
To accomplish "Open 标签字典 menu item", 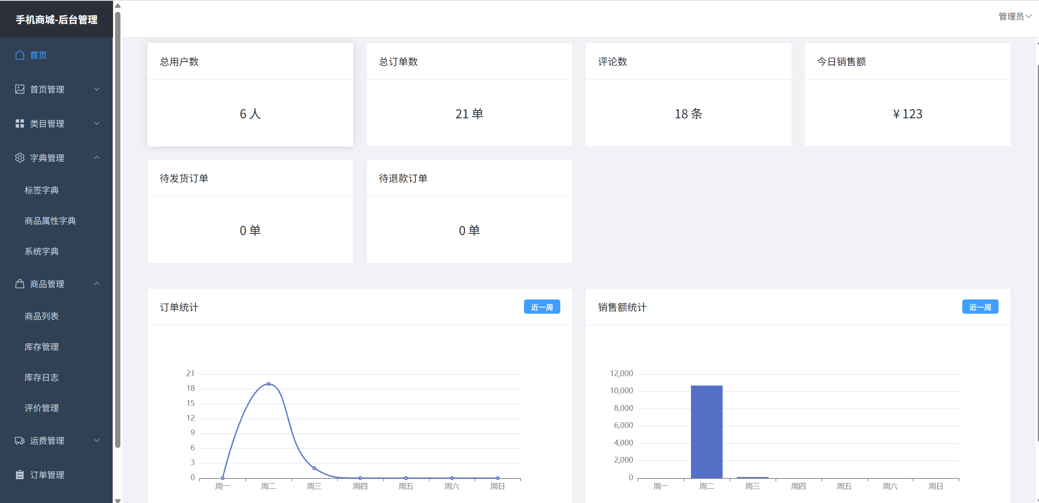I will (x=42, y=190).
